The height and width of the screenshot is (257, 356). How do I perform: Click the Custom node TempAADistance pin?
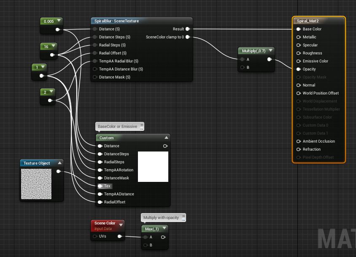click(100, 194)
